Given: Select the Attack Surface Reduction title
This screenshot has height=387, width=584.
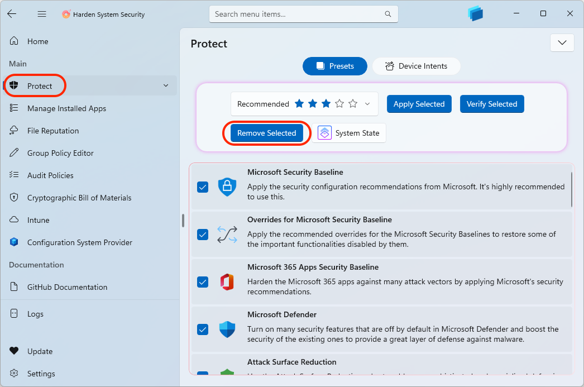Looking at the screenshot, I should pos(291,362).
